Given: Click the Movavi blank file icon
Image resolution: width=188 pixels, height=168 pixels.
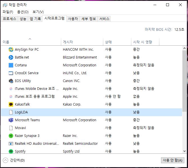Looking at the screenshot, I should coord(11,128).
